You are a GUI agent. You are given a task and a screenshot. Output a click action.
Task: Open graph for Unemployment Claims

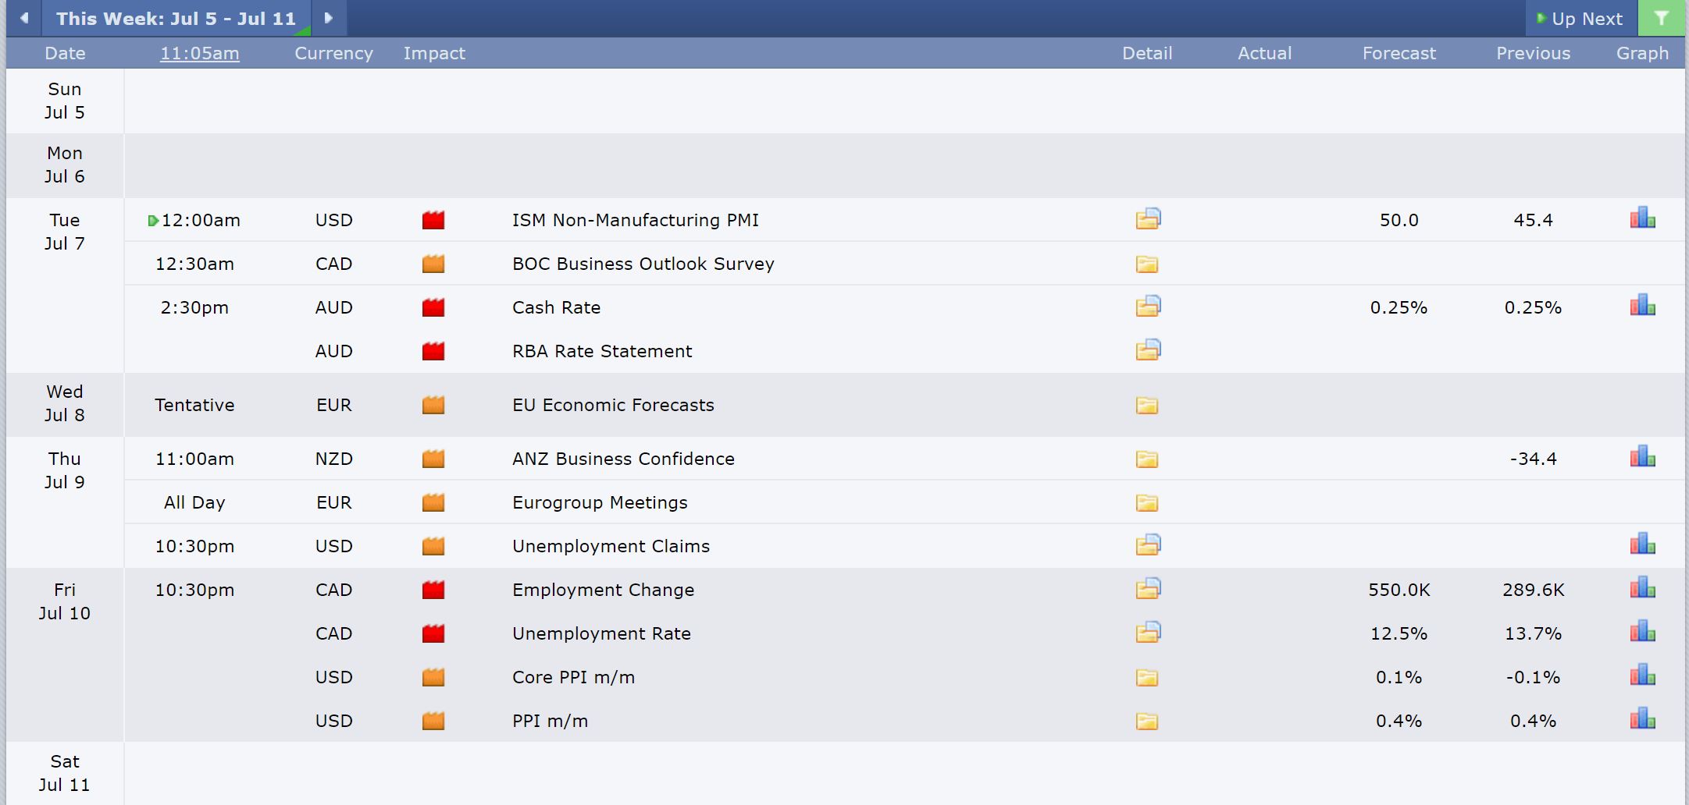point(1642,544)
